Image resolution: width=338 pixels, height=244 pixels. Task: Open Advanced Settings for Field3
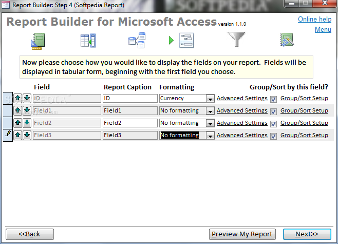click(242, 135)
